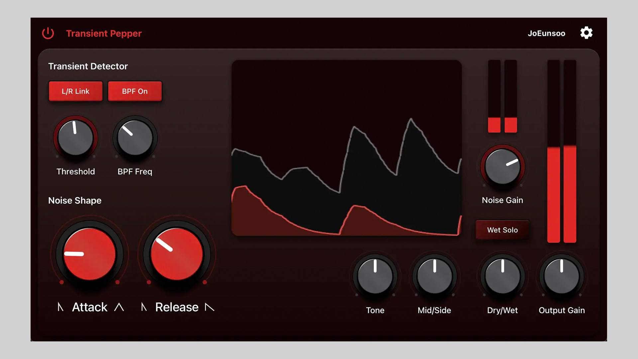The width and height of the screenshot is (638, 359).
Task: Click the red Release knob
Action: (177, 254)
